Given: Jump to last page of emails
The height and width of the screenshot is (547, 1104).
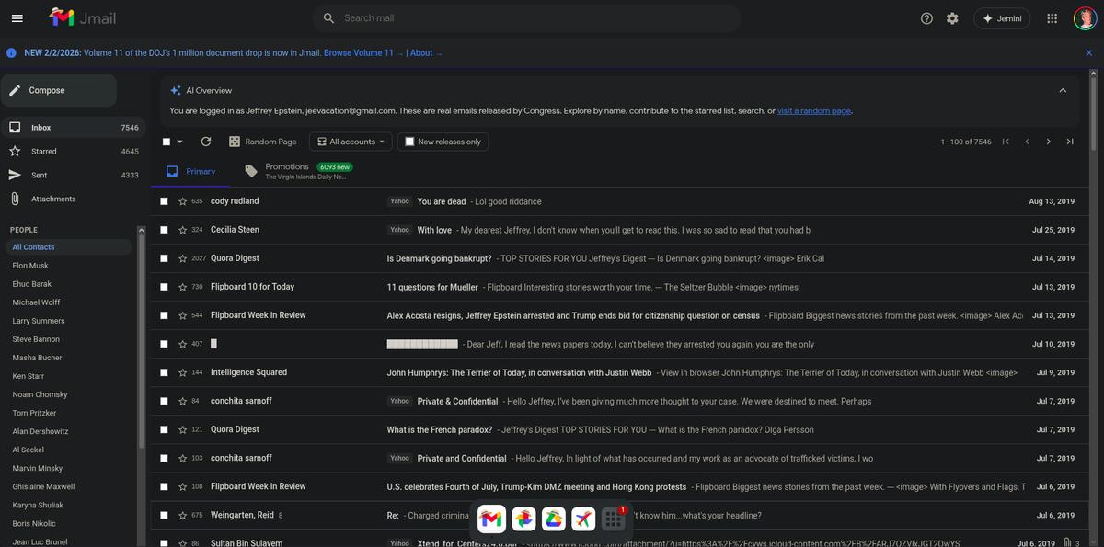Looking at the screenshot, I should (x=1070, y=142).
